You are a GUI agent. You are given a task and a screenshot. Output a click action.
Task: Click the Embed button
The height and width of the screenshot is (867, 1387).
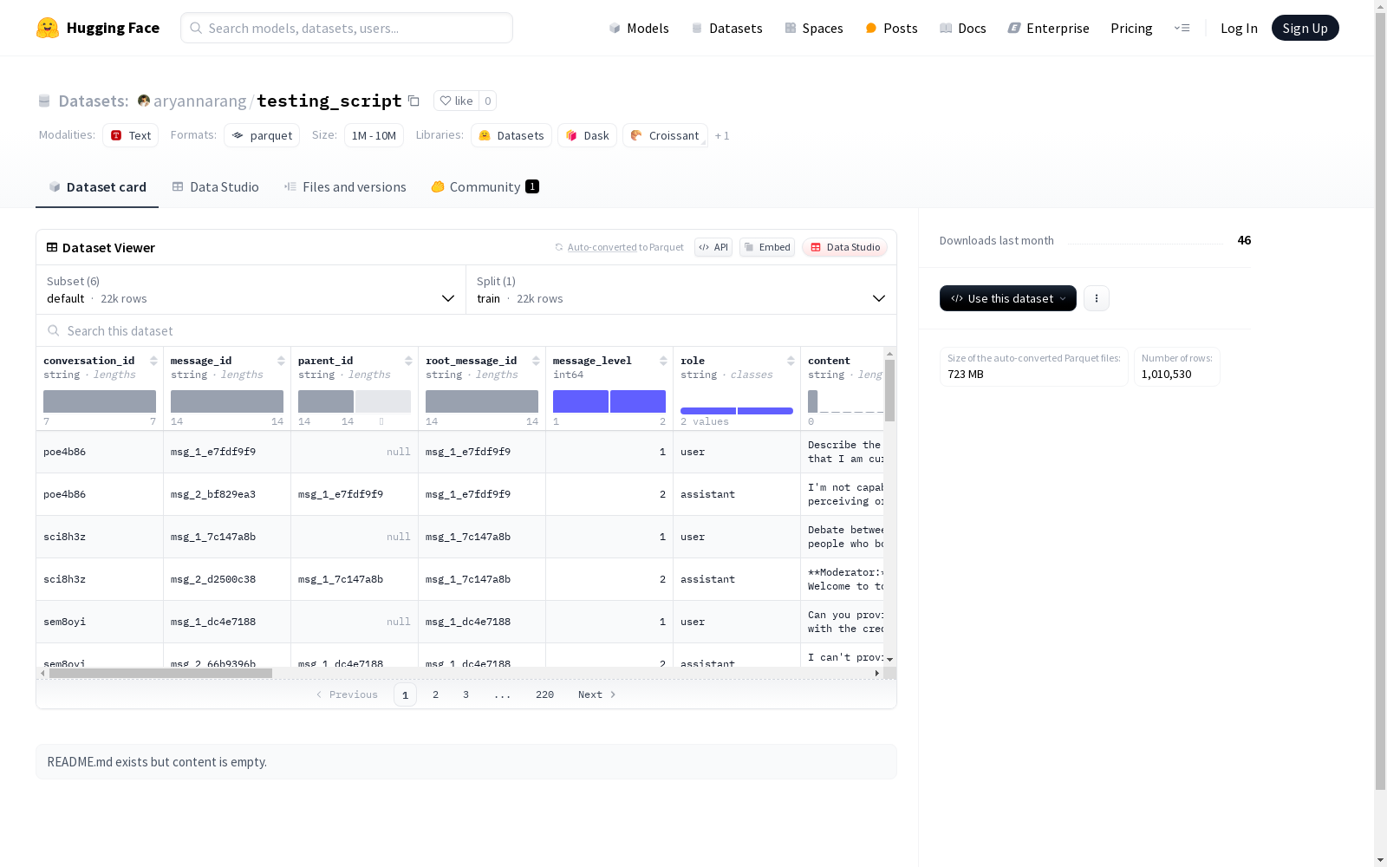point(767,247)
